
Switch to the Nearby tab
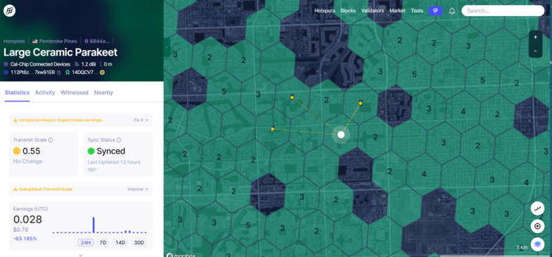tap(103, 93)
